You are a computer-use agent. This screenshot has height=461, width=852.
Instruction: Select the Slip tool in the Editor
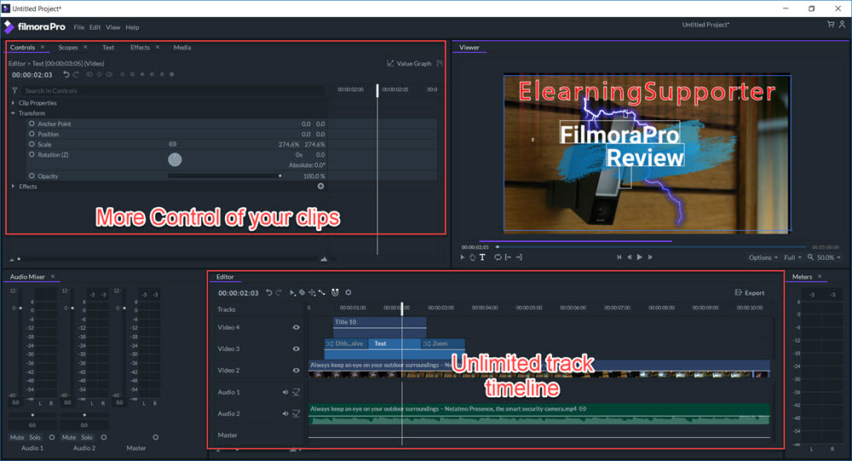(x=312, y=292)
